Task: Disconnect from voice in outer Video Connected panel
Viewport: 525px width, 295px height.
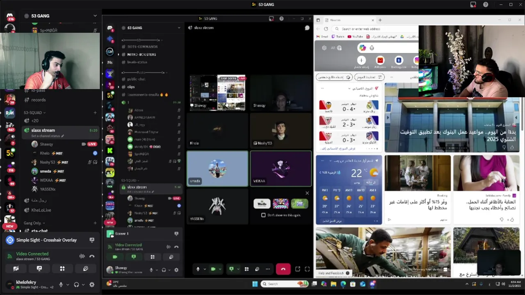Action: (x=92, y=256)
